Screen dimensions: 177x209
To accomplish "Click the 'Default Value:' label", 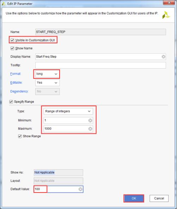I will (x=20, y=189).
